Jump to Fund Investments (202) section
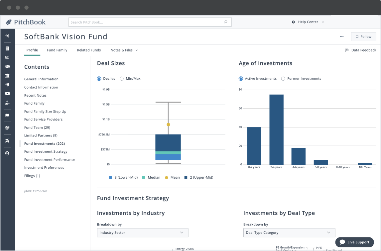The height and width of the screenshot is (251, 381). coord(45,143)
